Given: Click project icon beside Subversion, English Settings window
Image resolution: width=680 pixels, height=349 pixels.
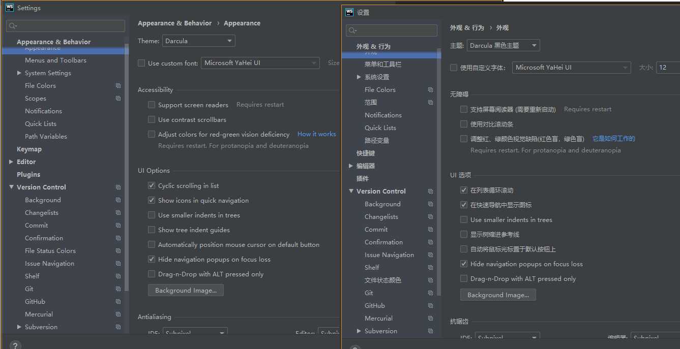Looking at the screenshot, I should coord(118,327).
